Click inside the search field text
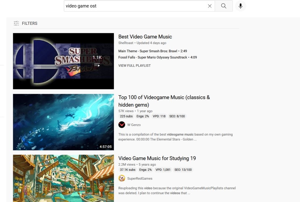This screenshot has width=300, height=202. coord(81,6)
